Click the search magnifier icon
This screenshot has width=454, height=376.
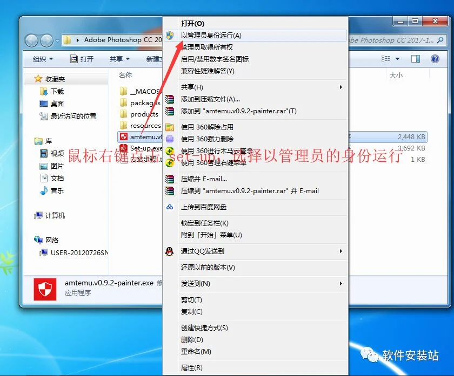pyautogui.click(x=440, y=40)
